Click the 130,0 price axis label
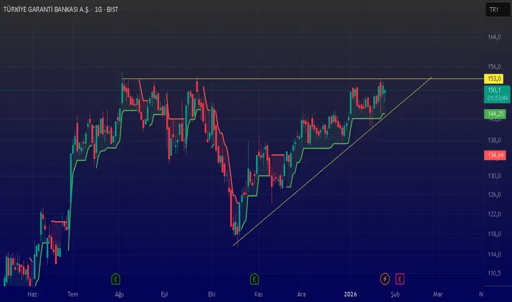Screen dimensions: 512x302 point(494,176)
